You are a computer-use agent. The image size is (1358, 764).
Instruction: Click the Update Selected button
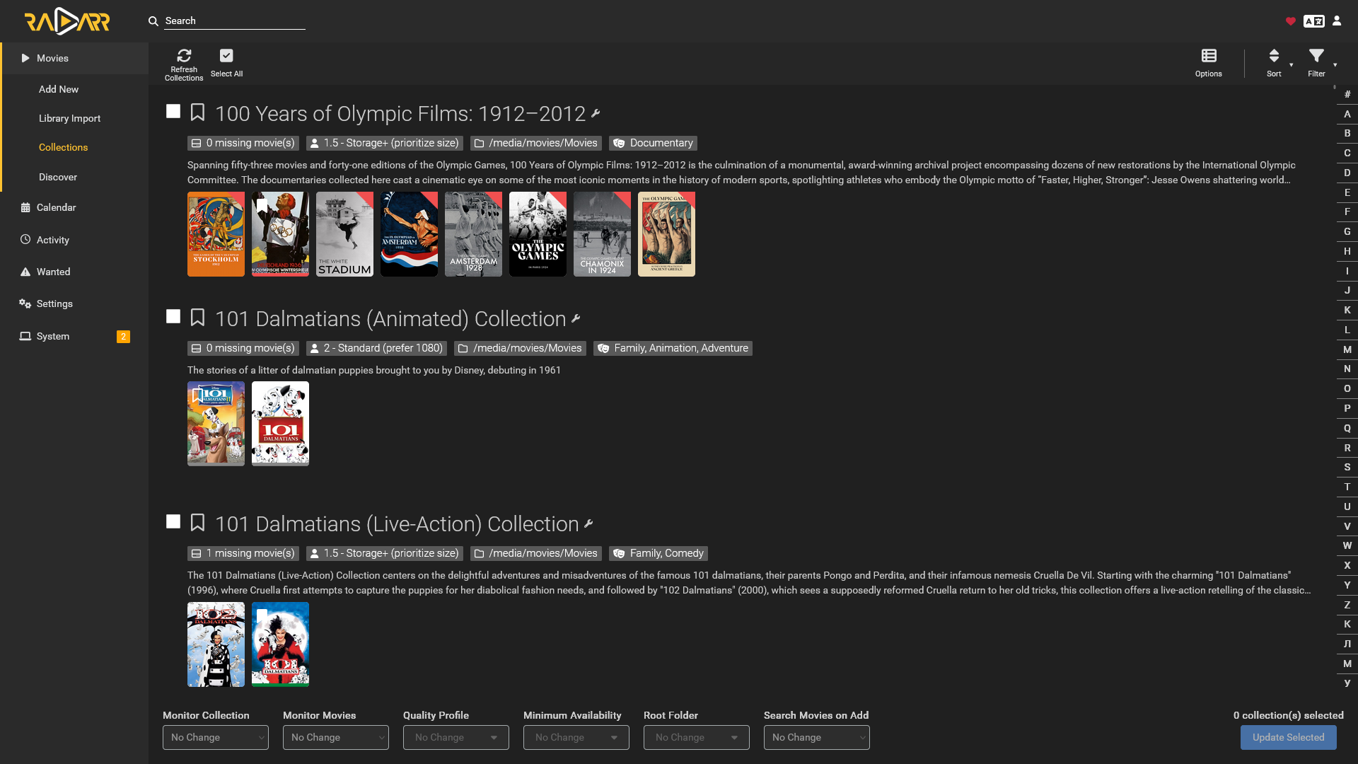coord(1289,737)
